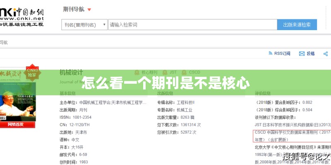Click 专辑名称 工程科技II text
Image resolution: width=331 pixels, height=165 pixels.
click(175, 103)
